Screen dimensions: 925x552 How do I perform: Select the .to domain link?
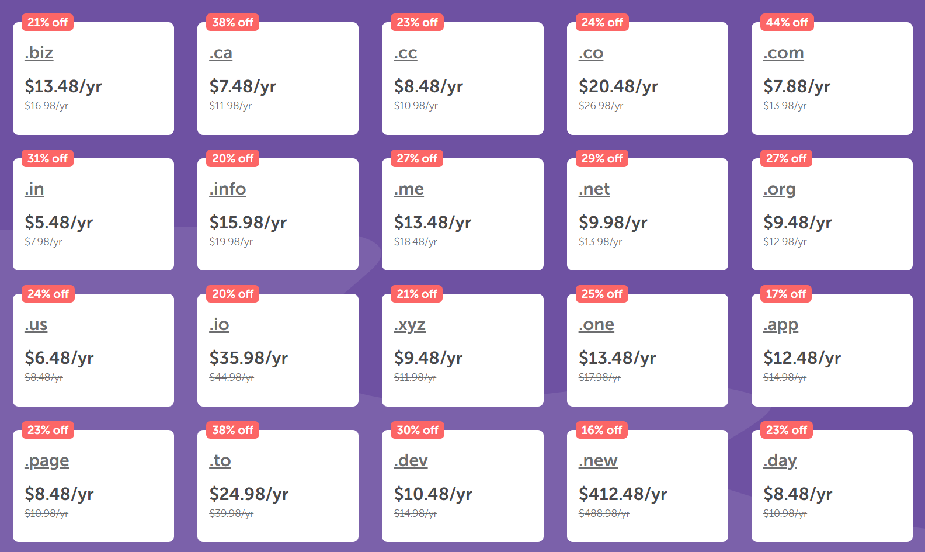220,461
